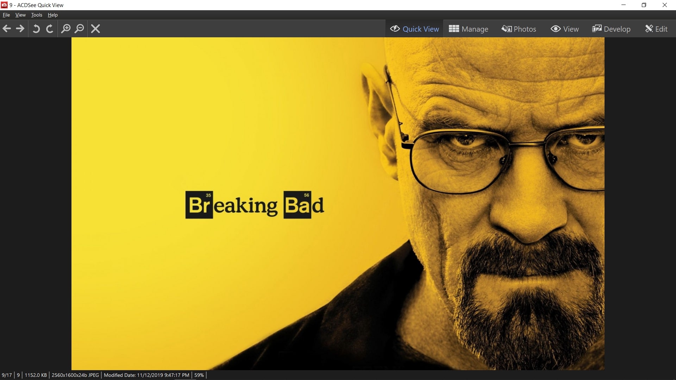Viewport: 676px width, 380px height.
Task: Go to the next image
Action: pyautogui.click(x=20, y=28)
